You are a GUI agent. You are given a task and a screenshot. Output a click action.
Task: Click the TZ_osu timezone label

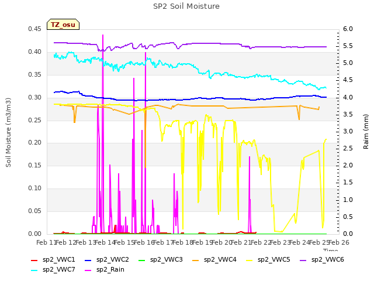click(63, 25)
